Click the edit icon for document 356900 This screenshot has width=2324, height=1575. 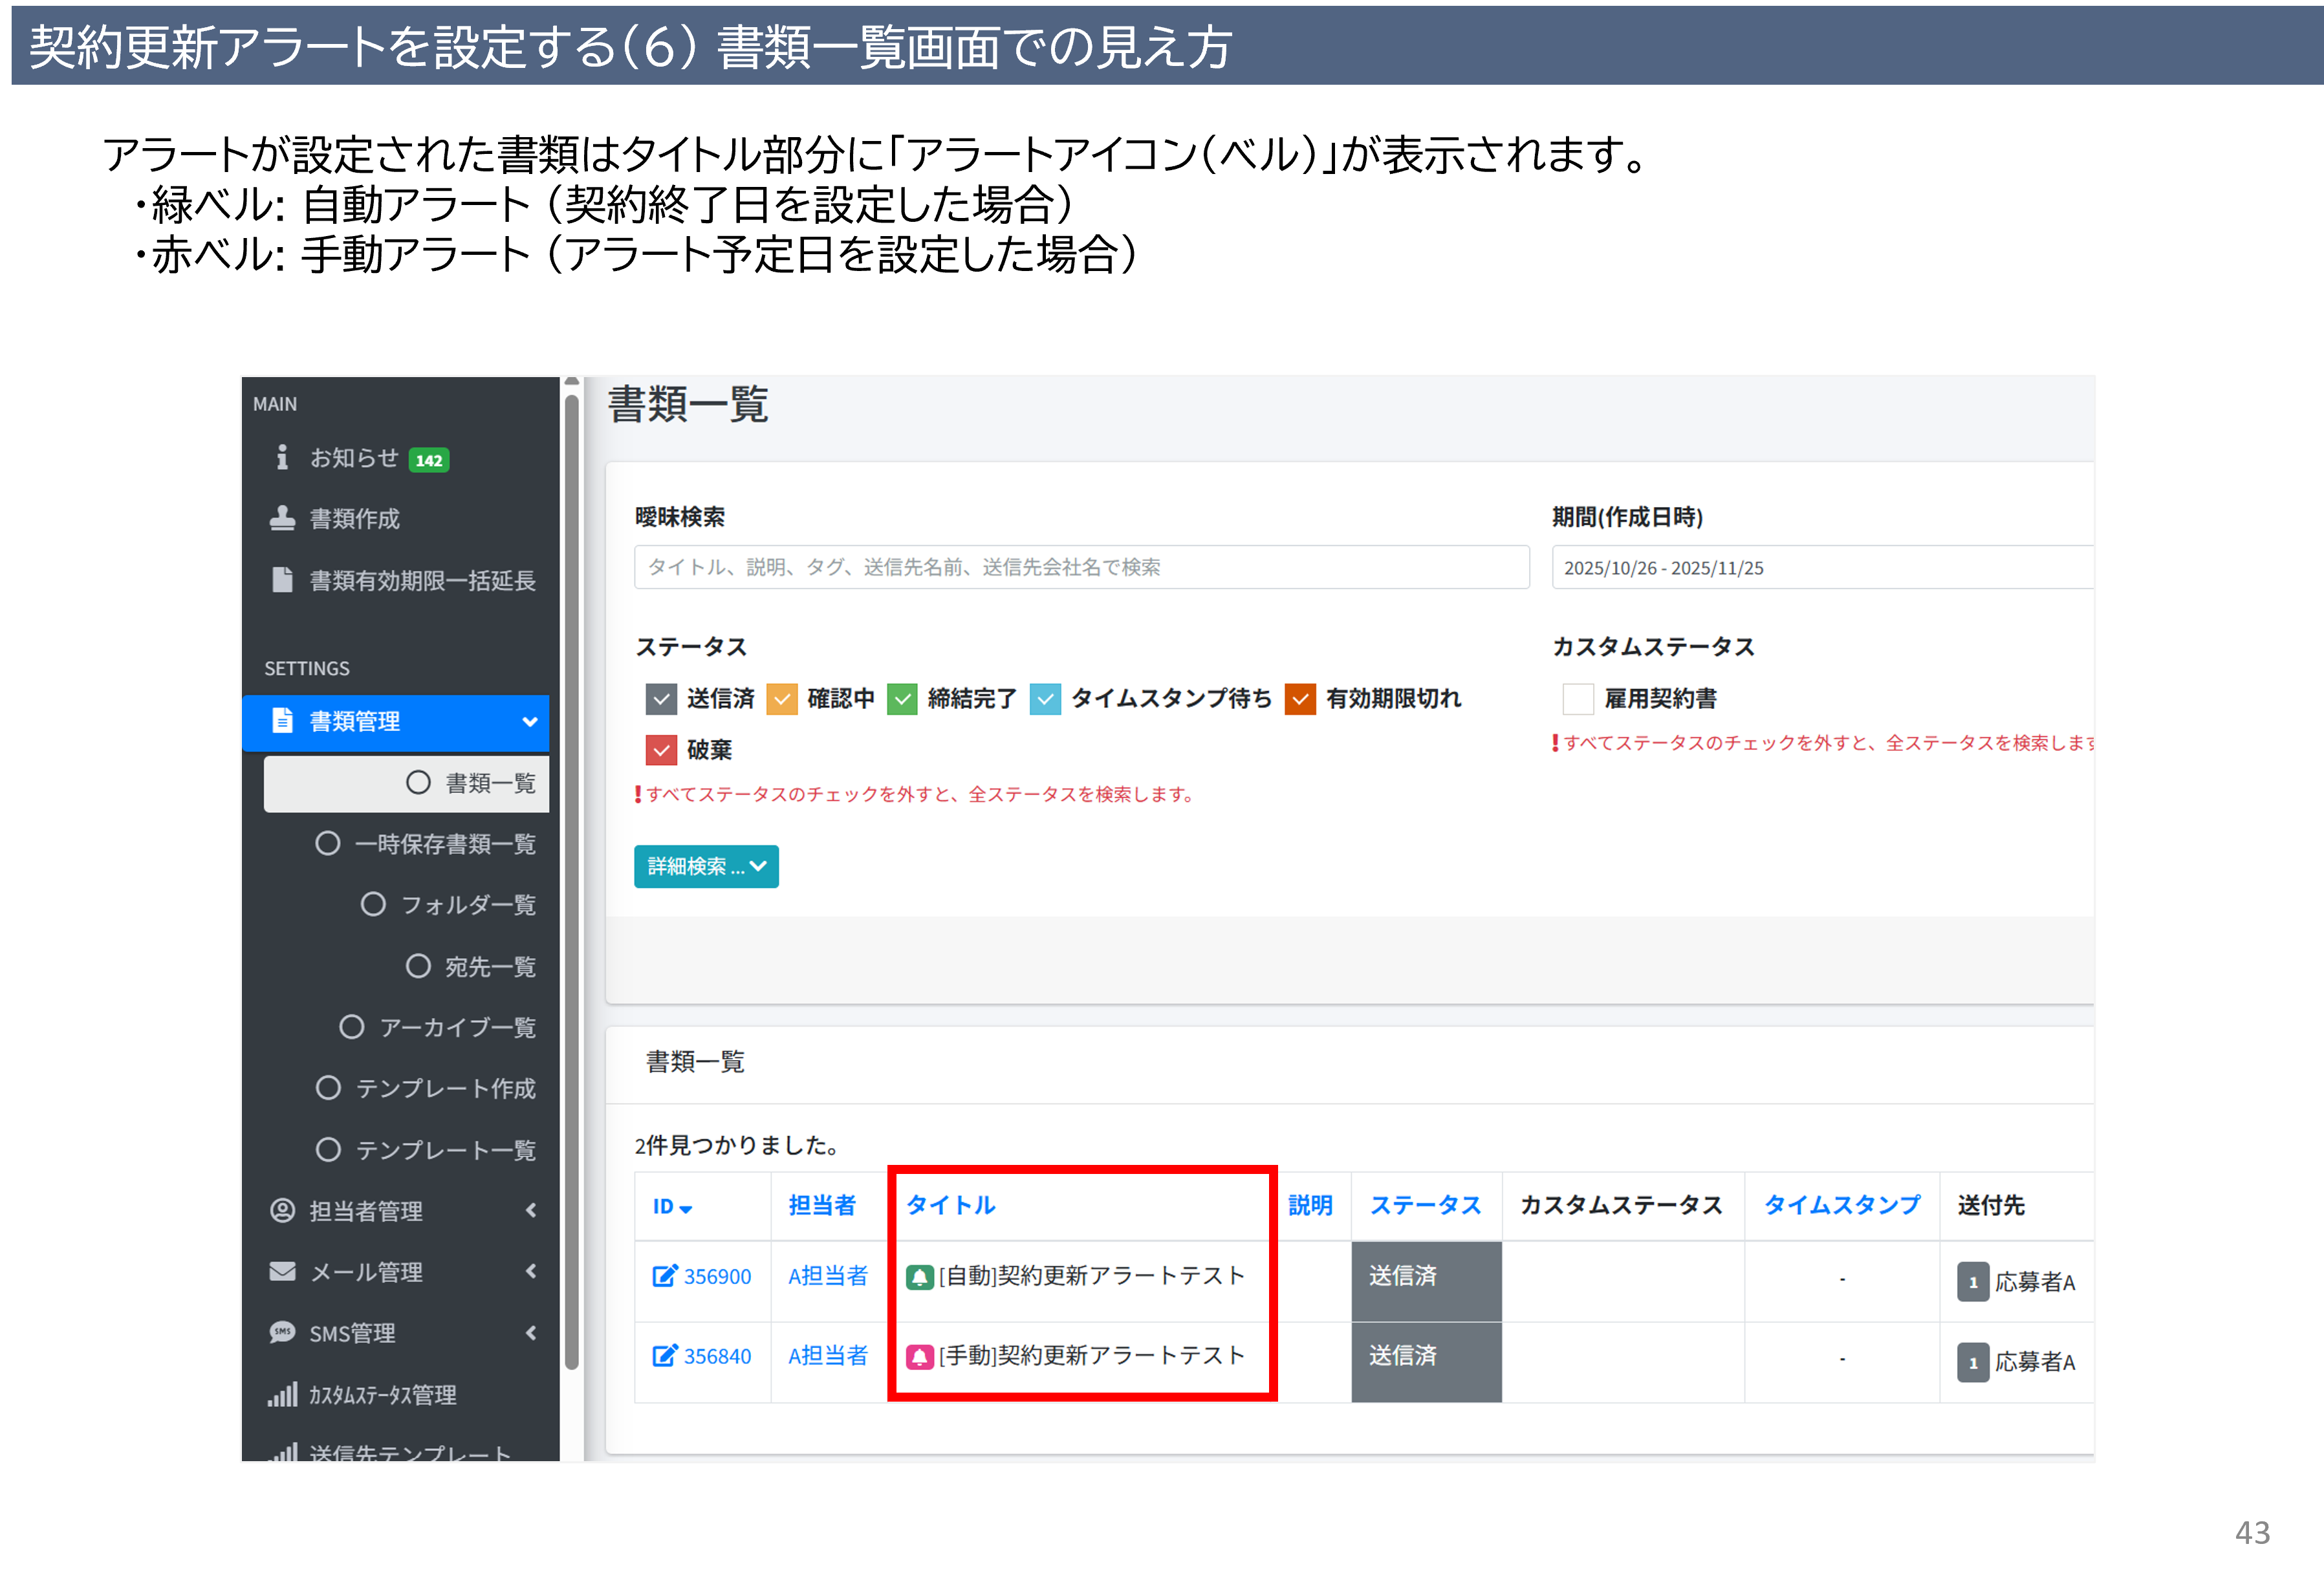664,1276
